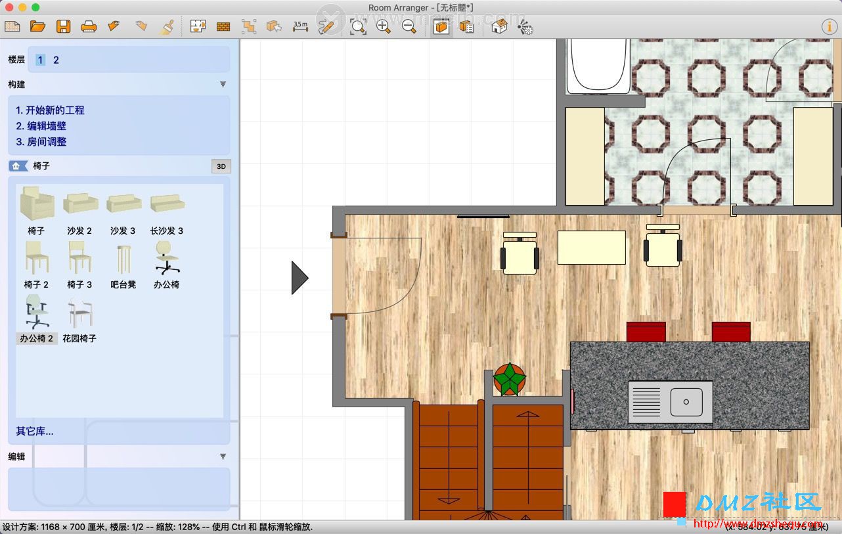Select the kitchen sink on counter
842x534 pixels.
671,401
